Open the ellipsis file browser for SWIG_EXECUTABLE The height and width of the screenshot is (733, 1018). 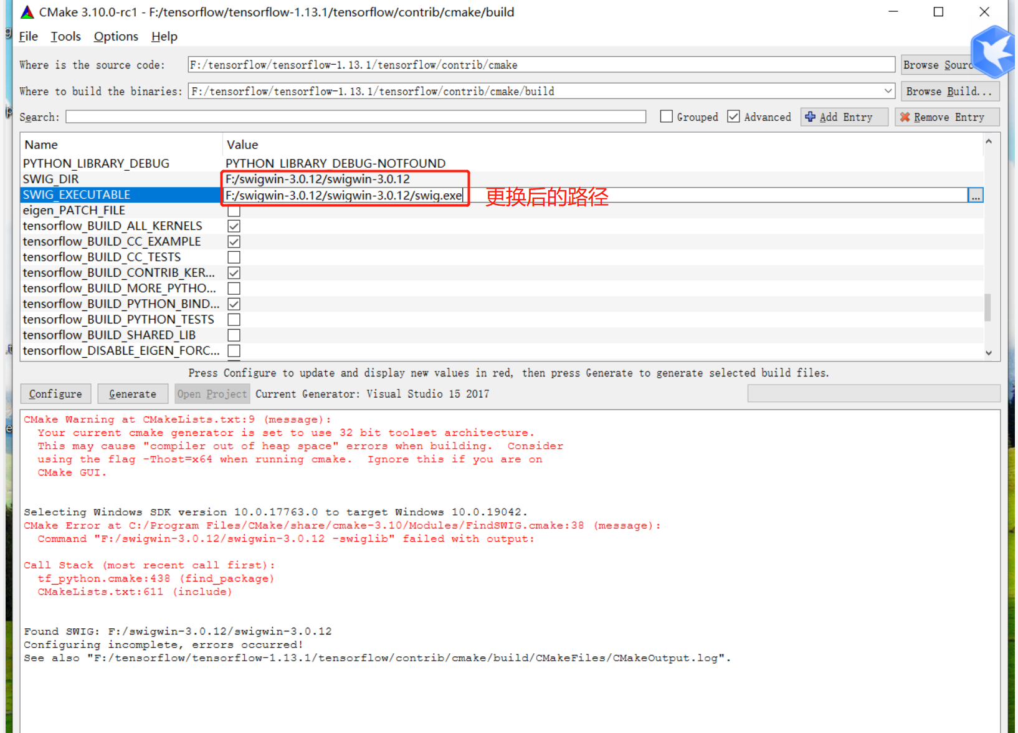tap(976, 195)
